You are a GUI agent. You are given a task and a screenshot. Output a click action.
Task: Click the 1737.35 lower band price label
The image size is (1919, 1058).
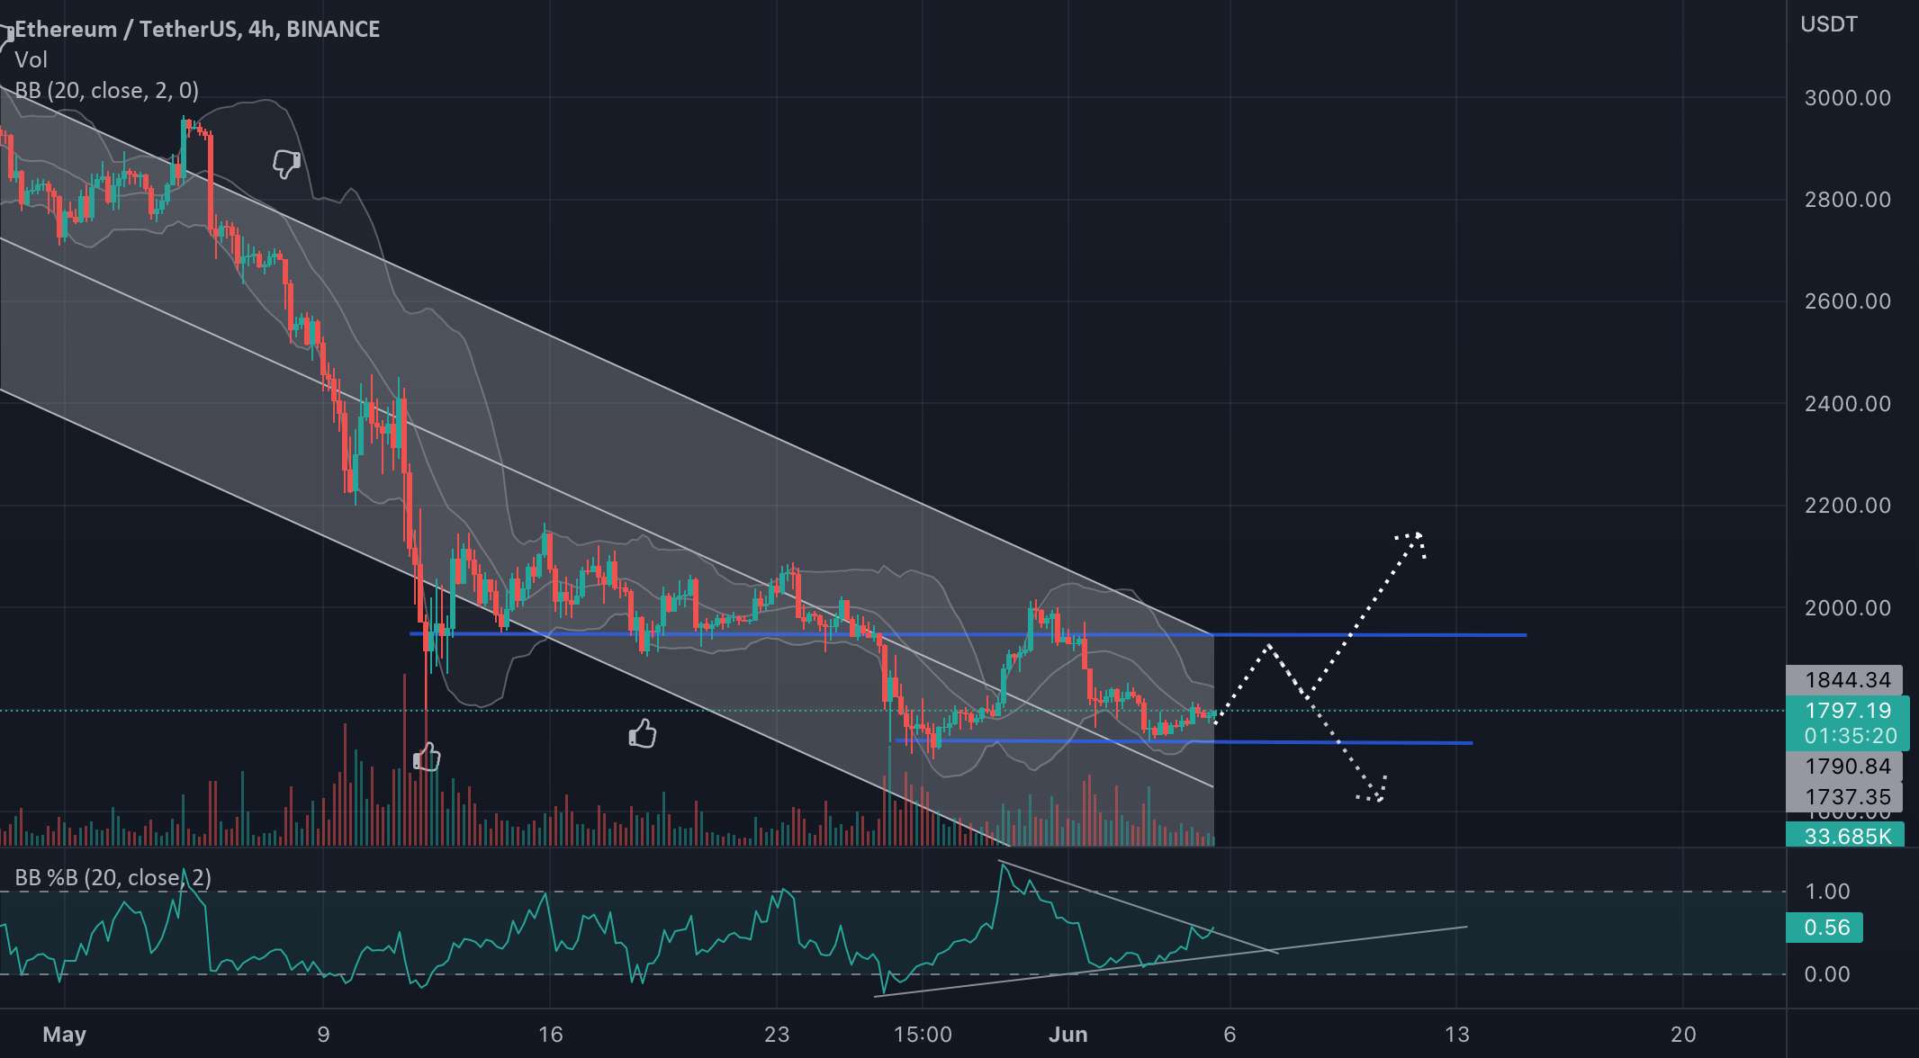[1844, 796]
